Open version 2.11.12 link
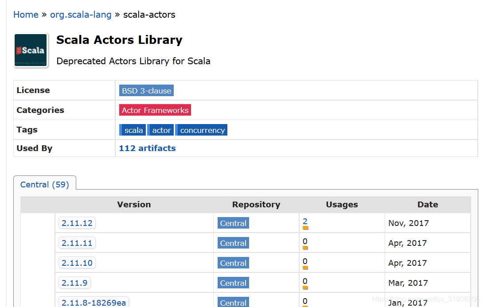 tap(77, 223)
